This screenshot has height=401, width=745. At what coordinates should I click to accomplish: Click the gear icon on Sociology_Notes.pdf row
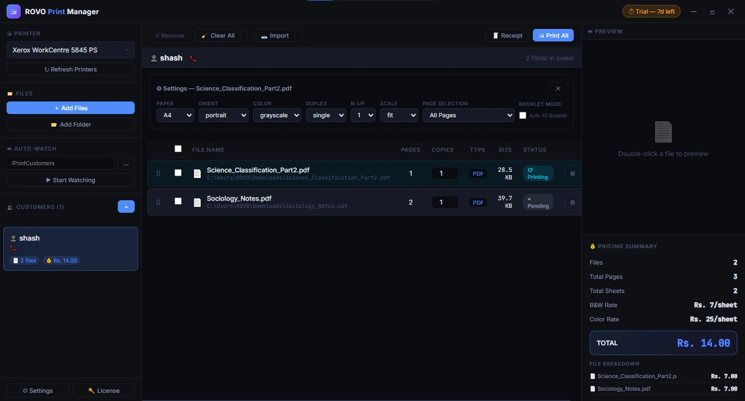tap(572, 202)
